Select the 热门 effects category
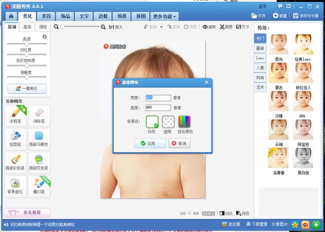 click(x=260, y=38)
